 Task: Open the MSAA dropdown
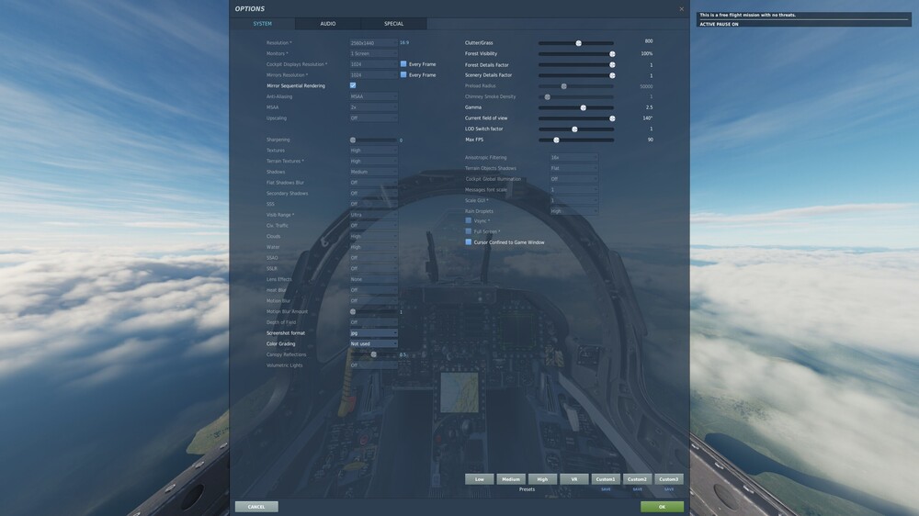(373, 107)
